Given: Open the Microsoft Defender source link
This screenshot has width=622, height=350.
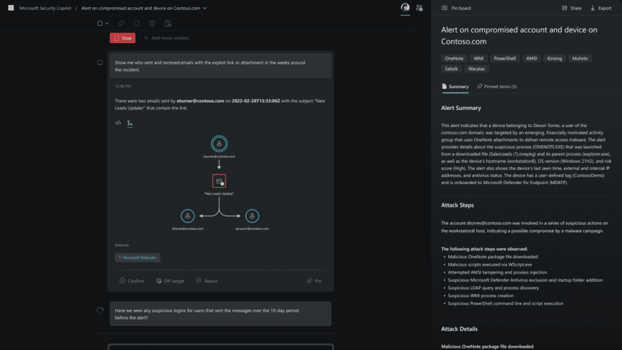Looking at the screenshot, I should click(138, 257).
